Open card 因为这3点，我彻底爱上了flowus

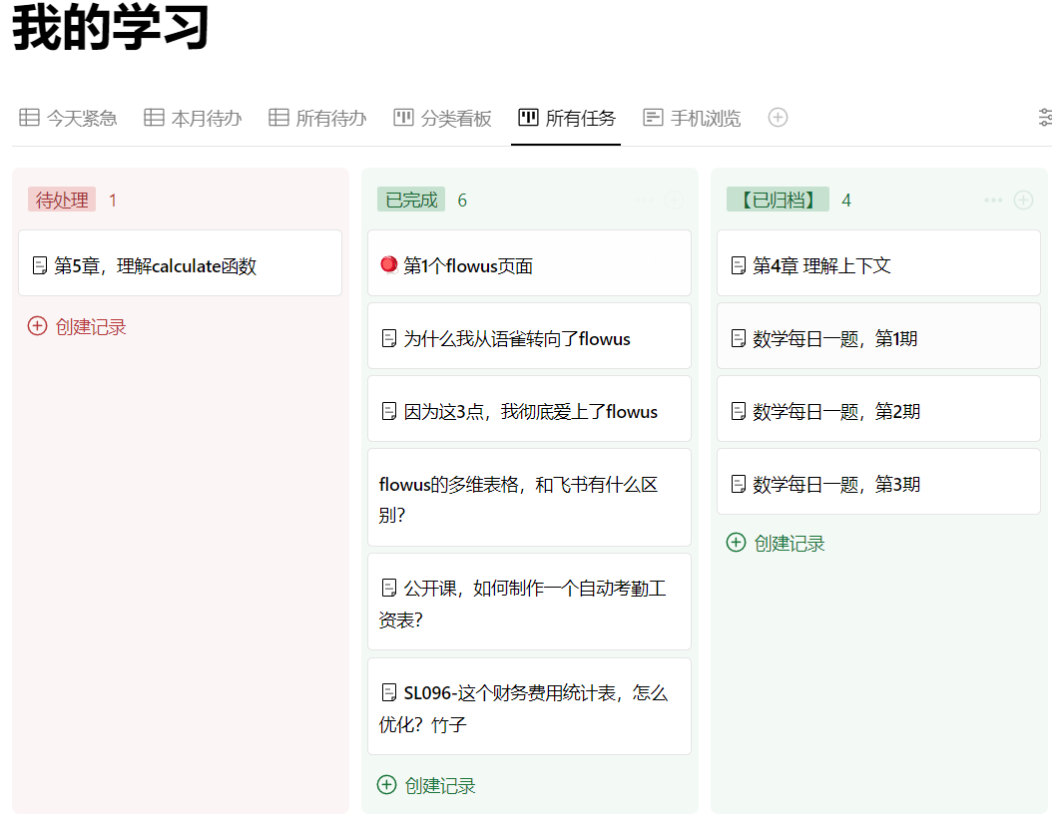[x=529, y=408]
